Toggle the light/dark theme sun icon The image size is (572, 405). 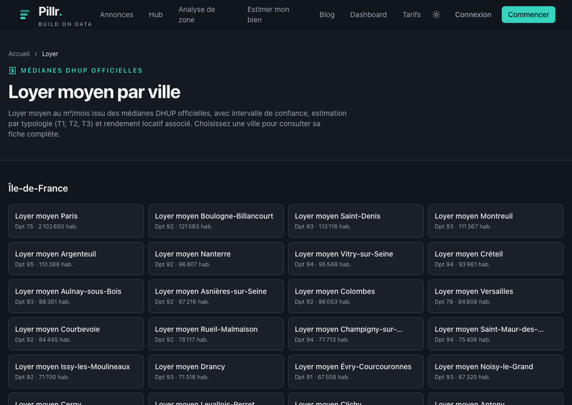click(x=436, y=14)
